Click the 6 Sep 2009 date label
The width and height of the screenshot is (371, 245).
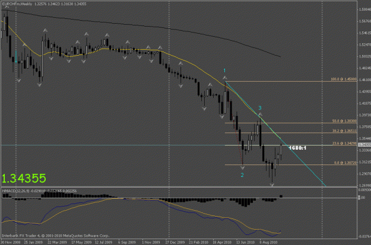127,242
